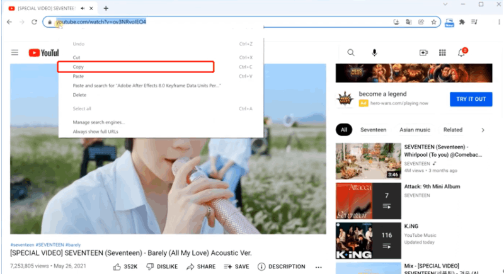
Task: Select the Seventeen filter chip
Action: pos(373,130)
